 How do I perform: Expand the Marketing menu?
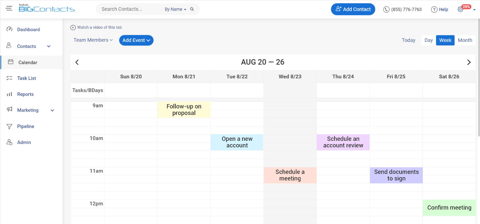click(28, 110)
